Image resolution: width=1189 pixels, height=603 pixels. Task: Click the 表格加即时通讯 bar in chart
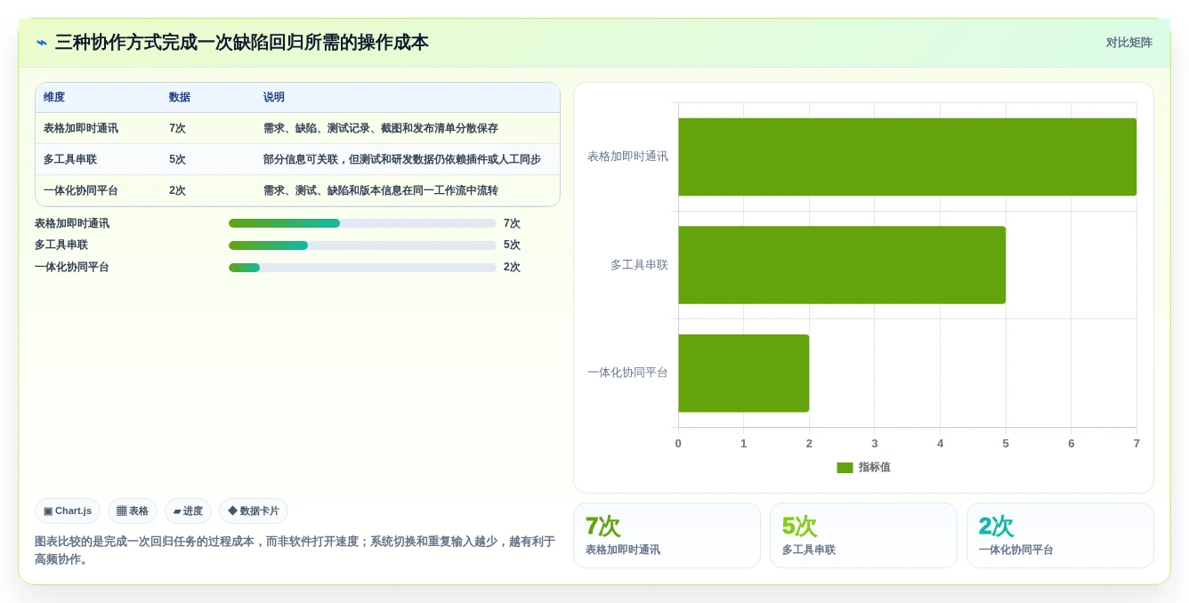[x=907, y=157]
